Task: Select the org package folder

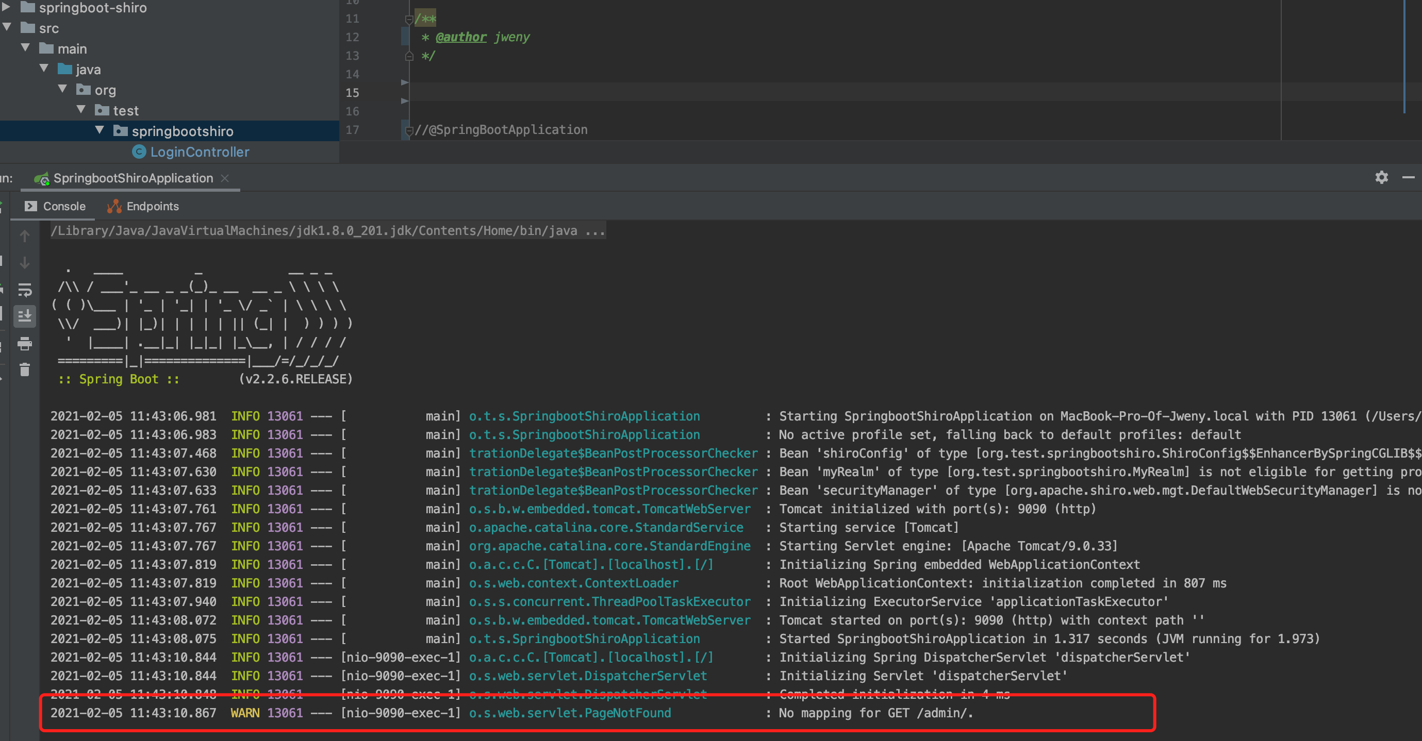Action: [x=105, y=90]
